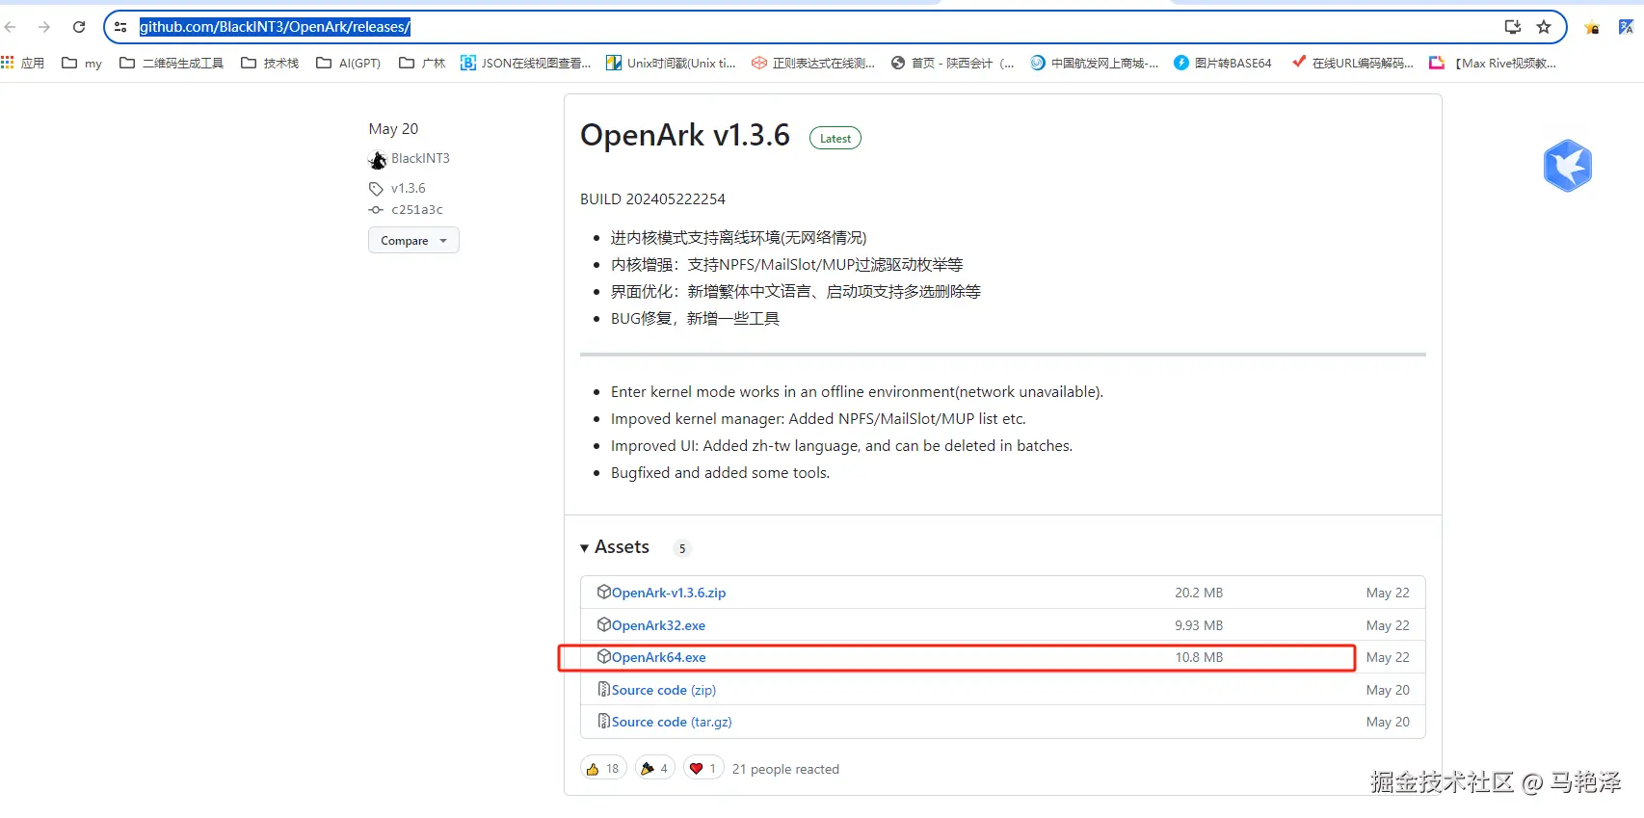Viewport: 1644px width, 818px height.
Task: Bookmark this page with the star icon
Action: point(1544,27)
